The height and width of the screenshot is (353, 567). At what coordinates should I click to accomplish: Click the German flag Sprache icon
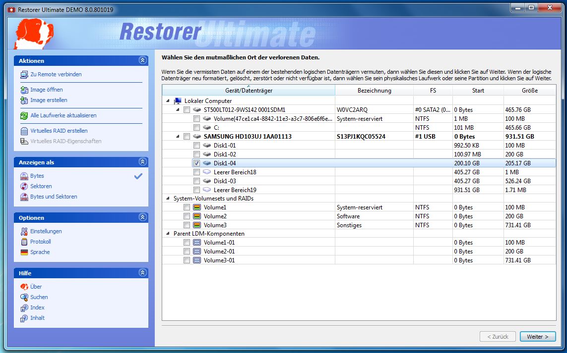click(24, 252)
